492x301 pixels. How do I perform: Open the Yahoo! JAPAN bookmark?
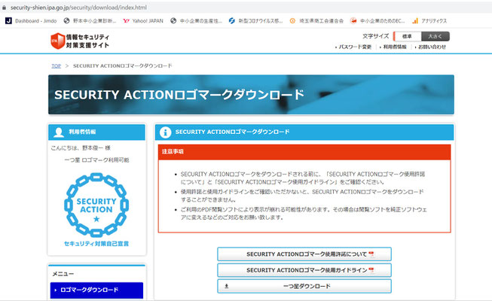[x=143, y=21]
